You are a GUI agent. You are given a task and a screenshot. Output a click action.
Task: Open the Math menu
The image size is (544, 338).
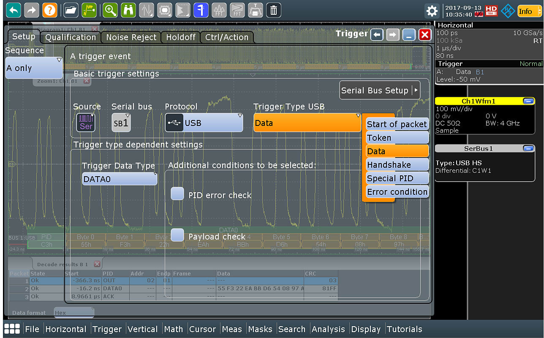point(174,329)
